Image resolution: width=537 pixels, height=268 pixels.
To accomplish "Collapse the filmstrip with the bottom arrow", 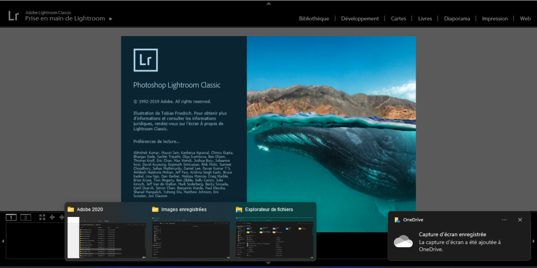I will click(x=268, y=263).
